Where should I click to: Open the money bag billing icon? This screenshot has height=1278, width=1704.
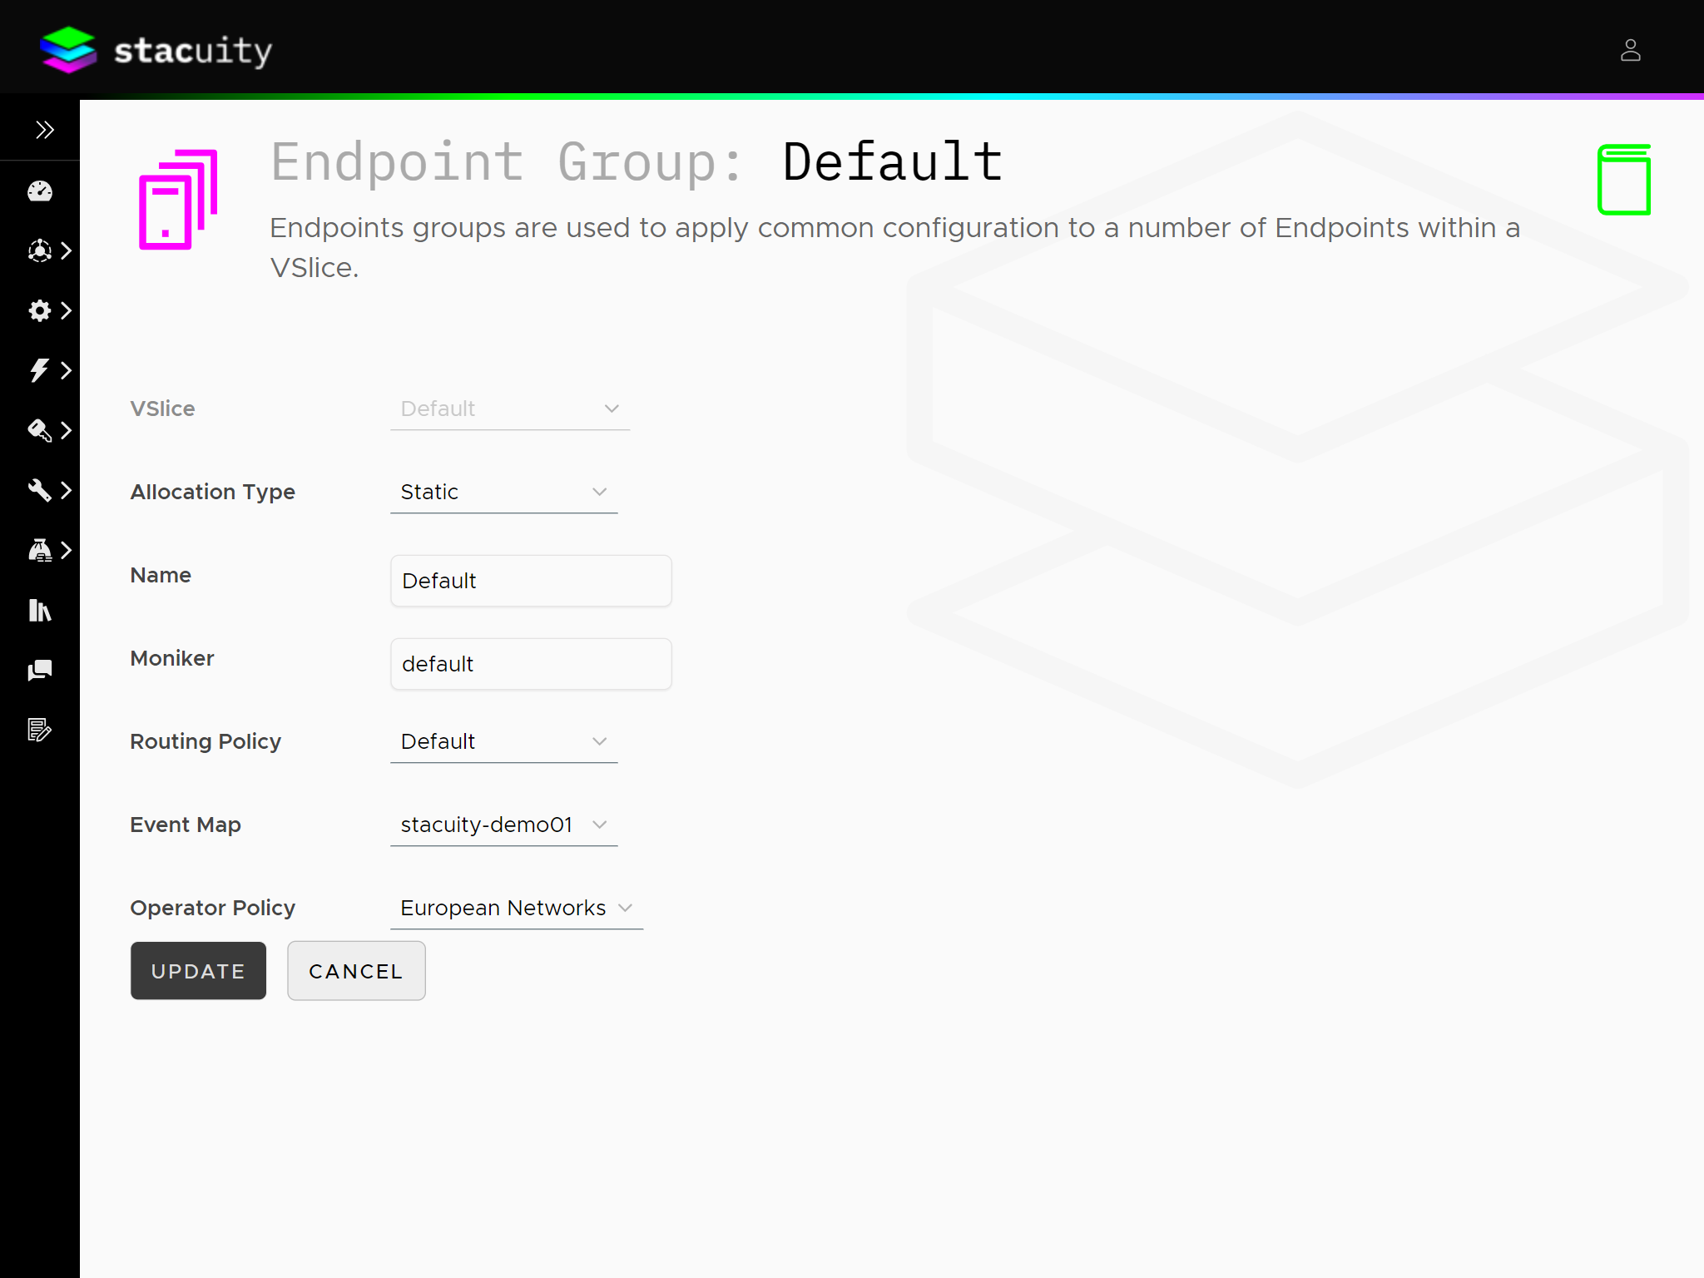click(40, 550)
